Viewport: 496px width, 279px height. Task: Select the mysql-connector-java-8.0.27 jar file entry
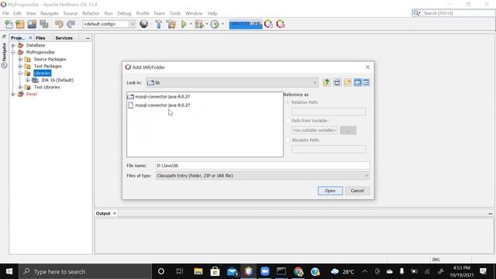[x=159, y=105]
